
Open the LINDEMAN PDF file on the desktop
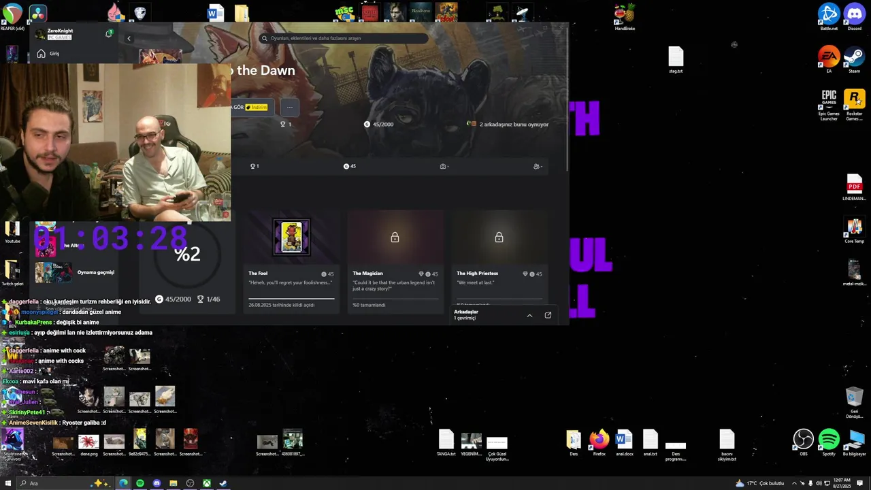pyautogui.click(x=855, y=188)
